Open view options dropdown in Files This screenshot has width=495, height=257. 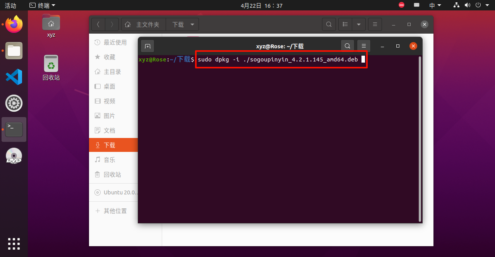(358, 24)
